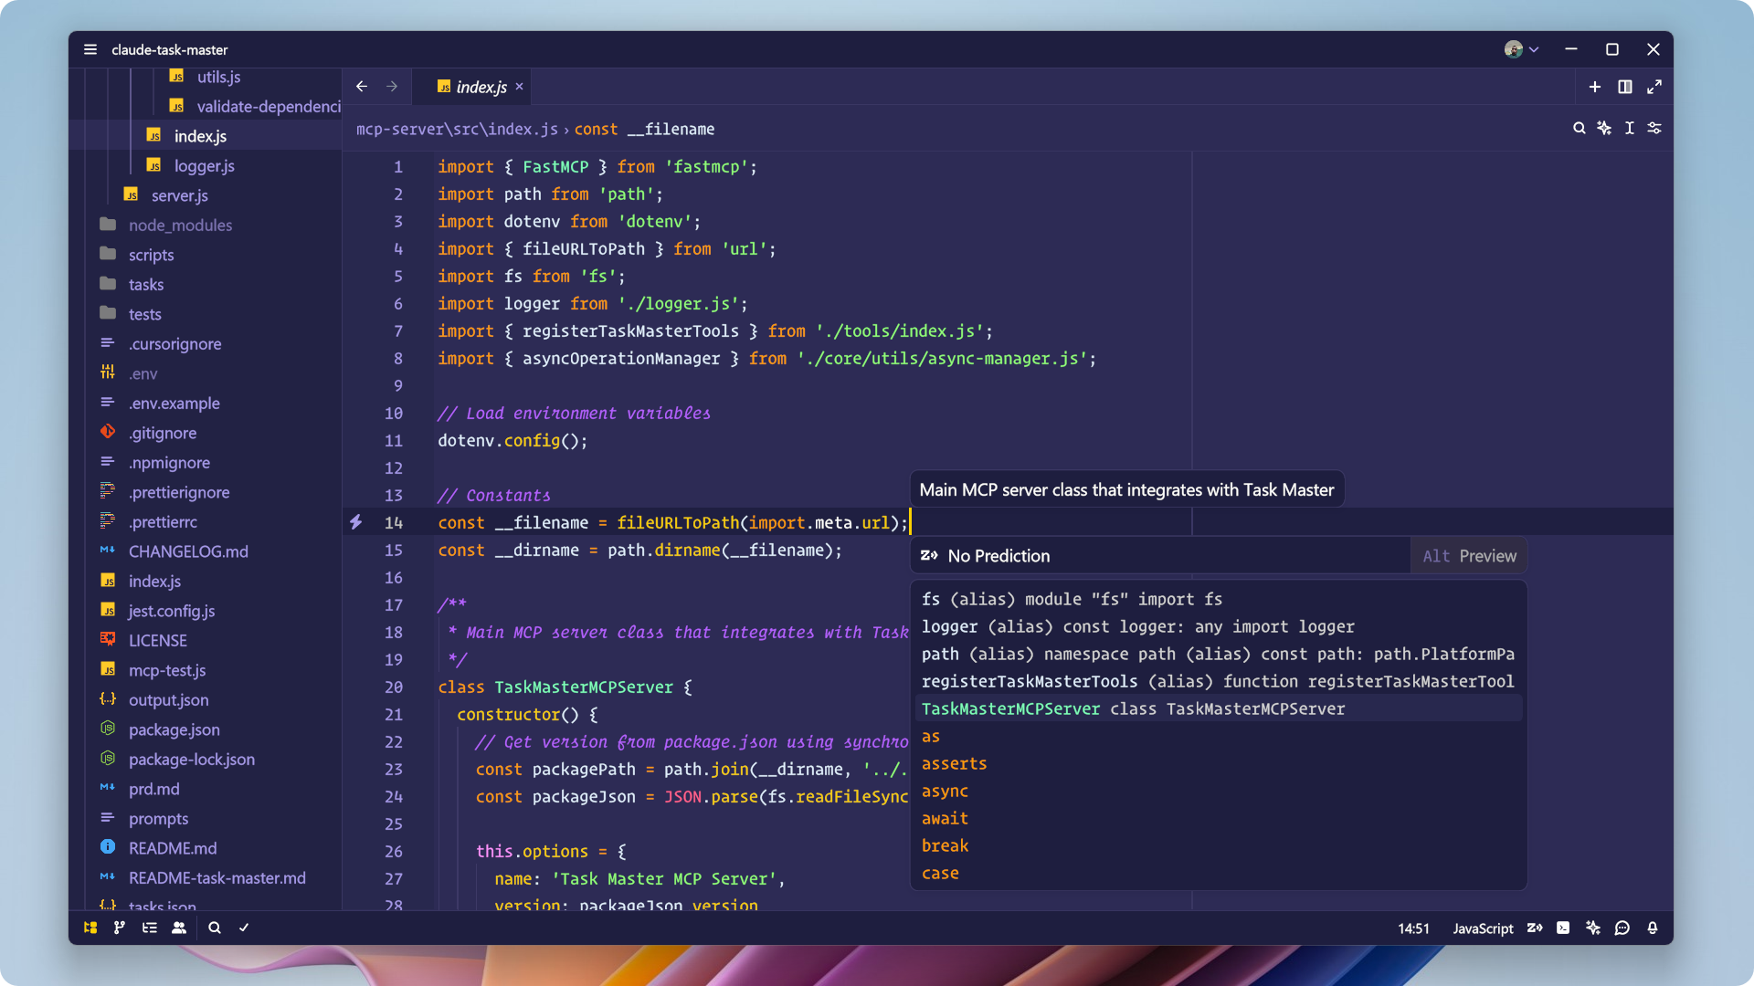This screenshot has height=986, width=1754.
Task: Close the index.js tab
Action: [519, 86]
